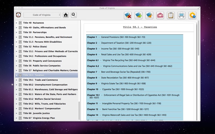The width and height of the screenshot is (215, 134).
Task: Open the settings info gear icon
Action: pyautogui.click(x=192, y=15)
